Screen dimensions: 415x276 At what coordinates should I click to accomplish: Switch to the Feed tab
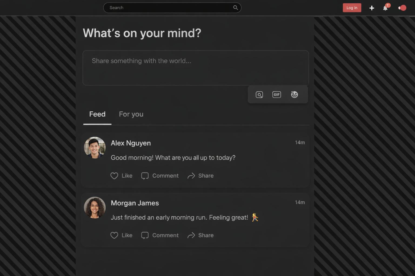[97, 114]
